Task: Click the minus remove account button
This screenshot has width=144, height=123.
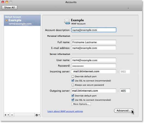Action: [x=12, y=115]
